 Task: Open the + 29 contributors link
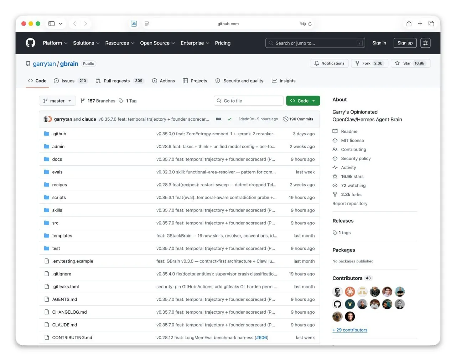pos(350,330)
